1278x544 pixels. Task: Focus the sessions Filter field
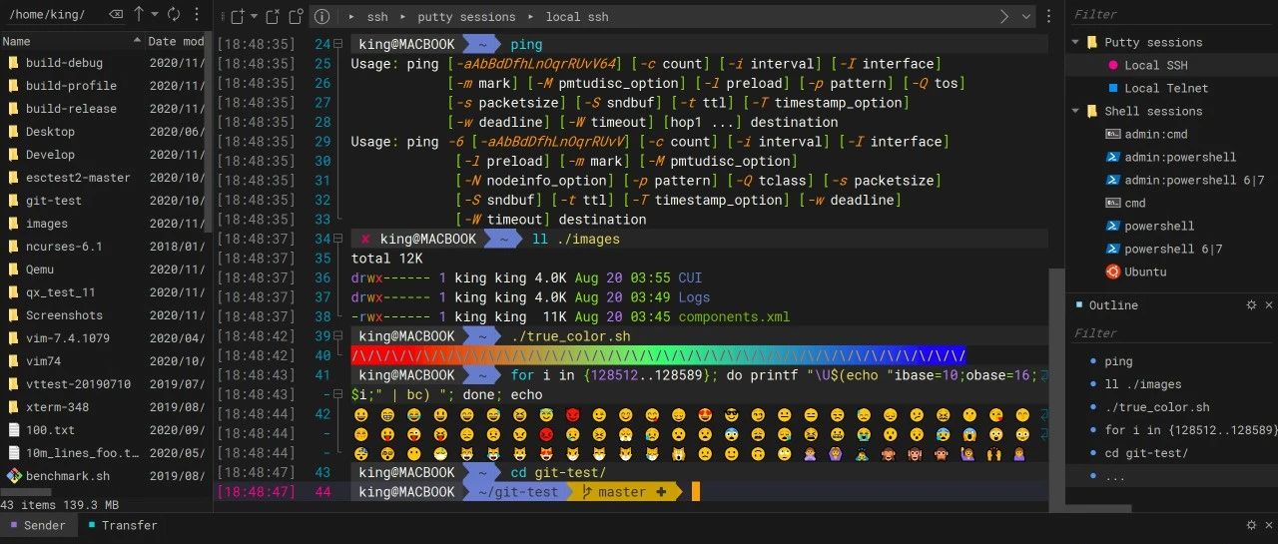tap(1171, 14)
